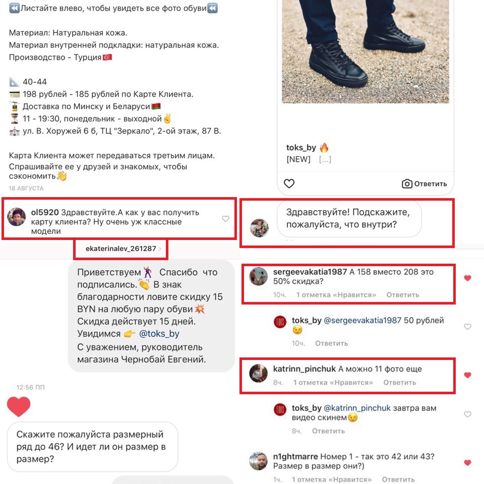Tap big red heart reaction in chat

point(19,406)
